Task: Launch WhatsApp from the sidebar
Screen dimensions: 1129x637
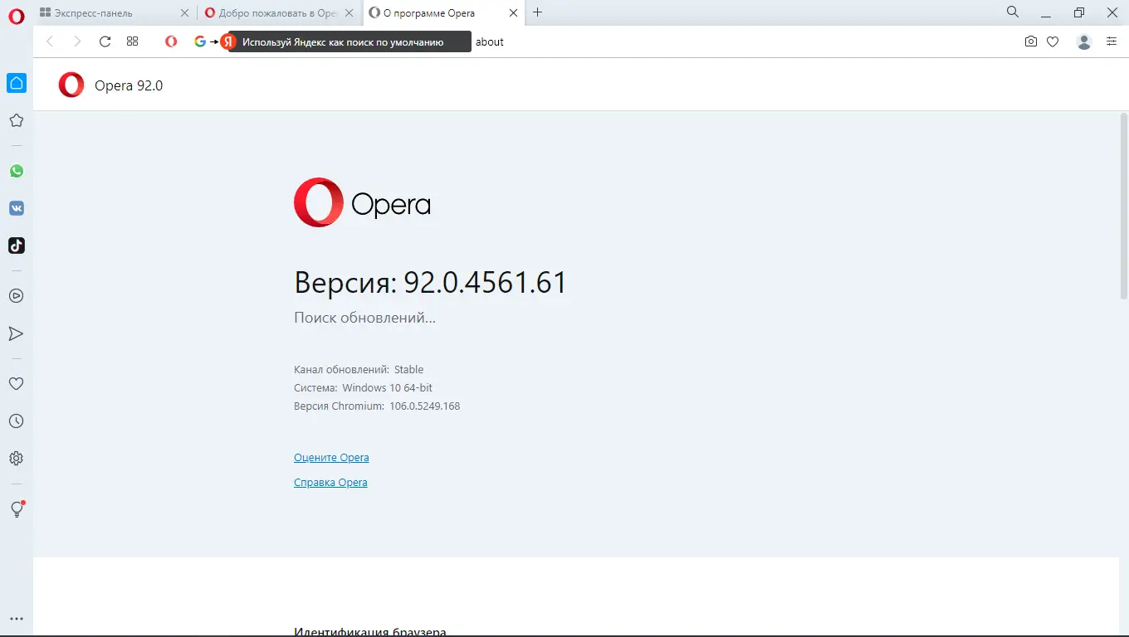Action: 17,171
